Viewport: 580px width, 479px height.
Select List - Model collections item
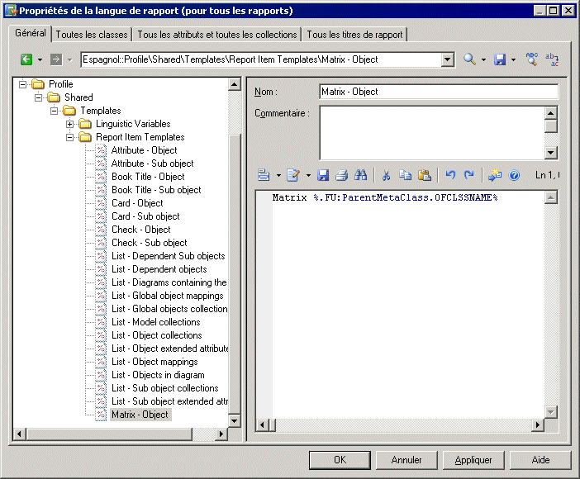click(x=155, y=322)
